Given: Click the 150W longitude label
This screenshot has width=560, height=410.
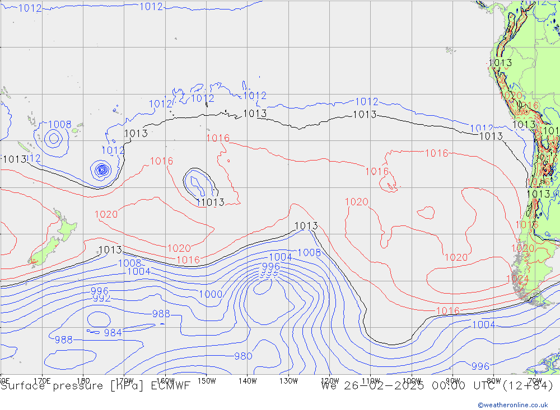Looking at the screenshot, I should pyautogui.click(x=207, y=381).
